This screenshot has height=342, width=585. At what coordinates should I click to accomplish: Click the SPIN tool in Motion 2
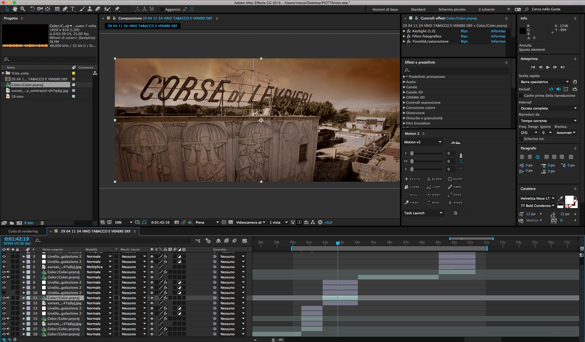coord(433,203)
